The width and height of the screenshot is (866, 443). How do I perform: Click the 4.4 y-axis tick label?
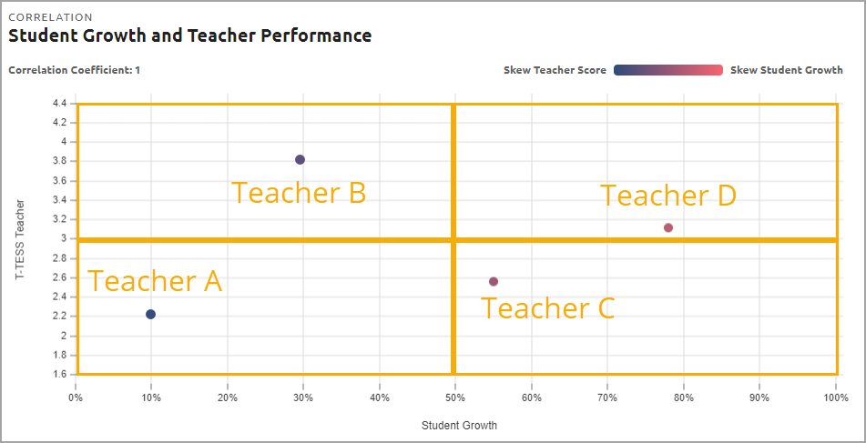pos(60,104)
